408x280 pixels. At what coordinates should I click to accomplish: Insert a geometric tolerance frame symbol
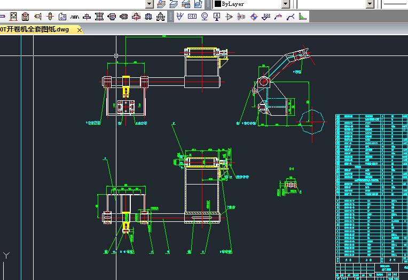(x=192, y=17)
